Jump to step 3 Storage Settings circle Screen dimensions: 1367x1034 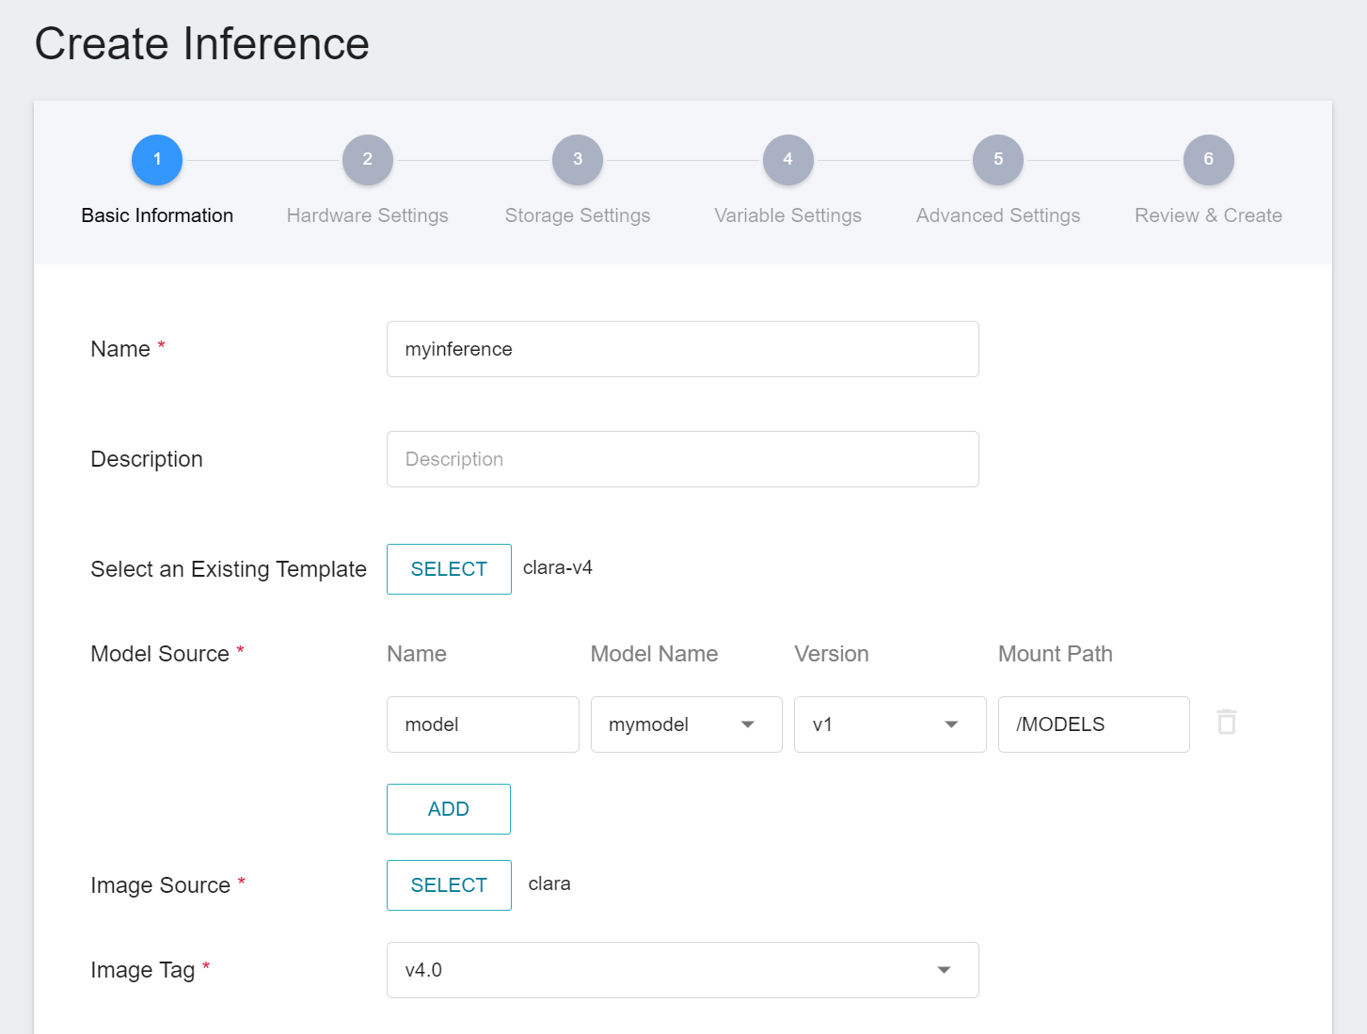[578, 160]
